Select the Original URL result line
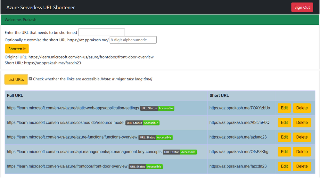Viewport: 320px width, 179px height. click(79, 57)
